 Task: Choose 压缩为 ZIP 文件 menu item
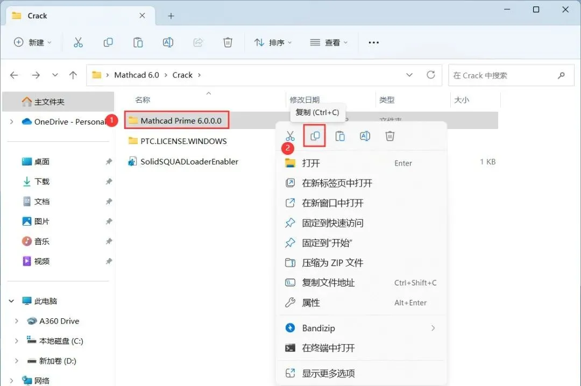[362, 263]
